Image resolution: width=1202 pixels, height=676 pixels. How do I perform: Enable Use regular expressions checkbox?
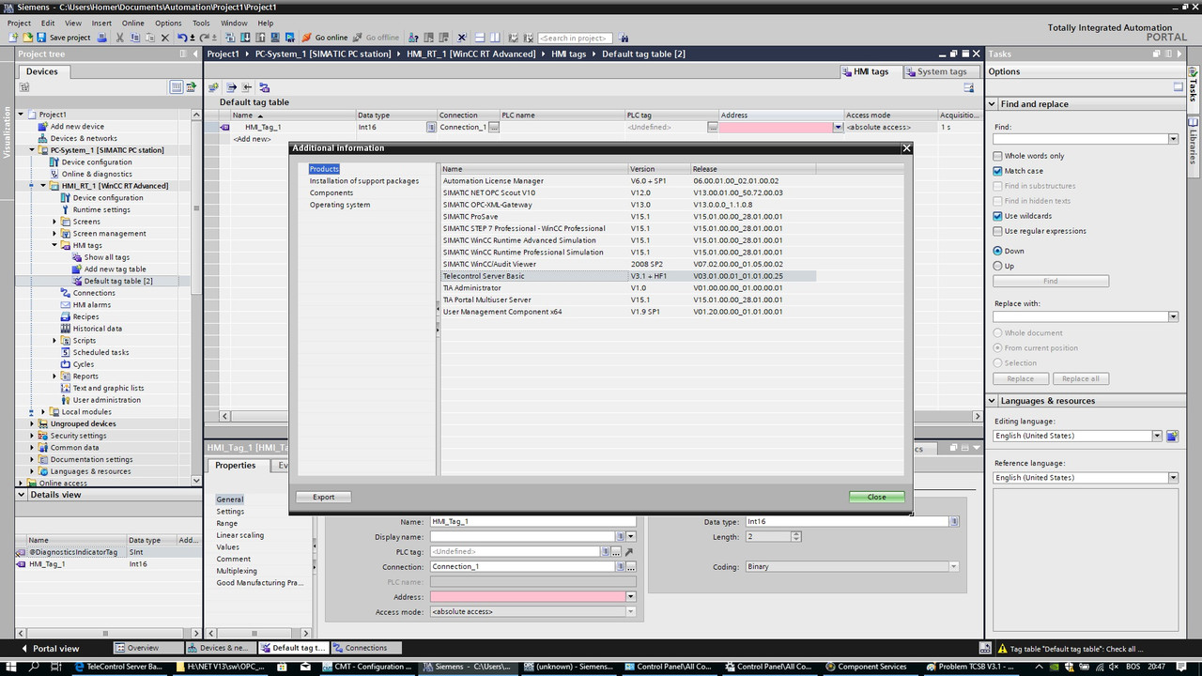998,231
